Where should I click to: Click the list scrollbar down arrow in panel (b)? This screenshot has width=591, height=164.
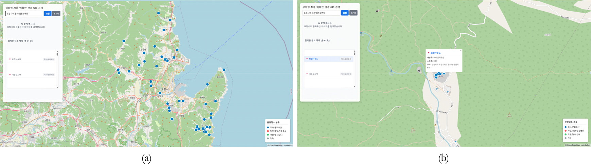(354, 87)
